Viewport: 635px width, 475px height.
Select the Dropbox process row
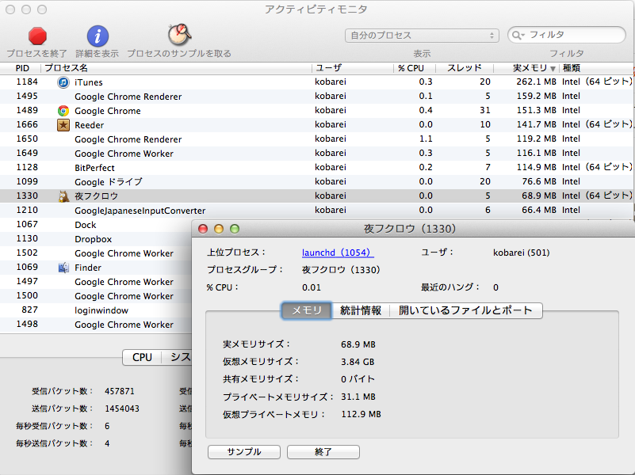pos(96,239)
